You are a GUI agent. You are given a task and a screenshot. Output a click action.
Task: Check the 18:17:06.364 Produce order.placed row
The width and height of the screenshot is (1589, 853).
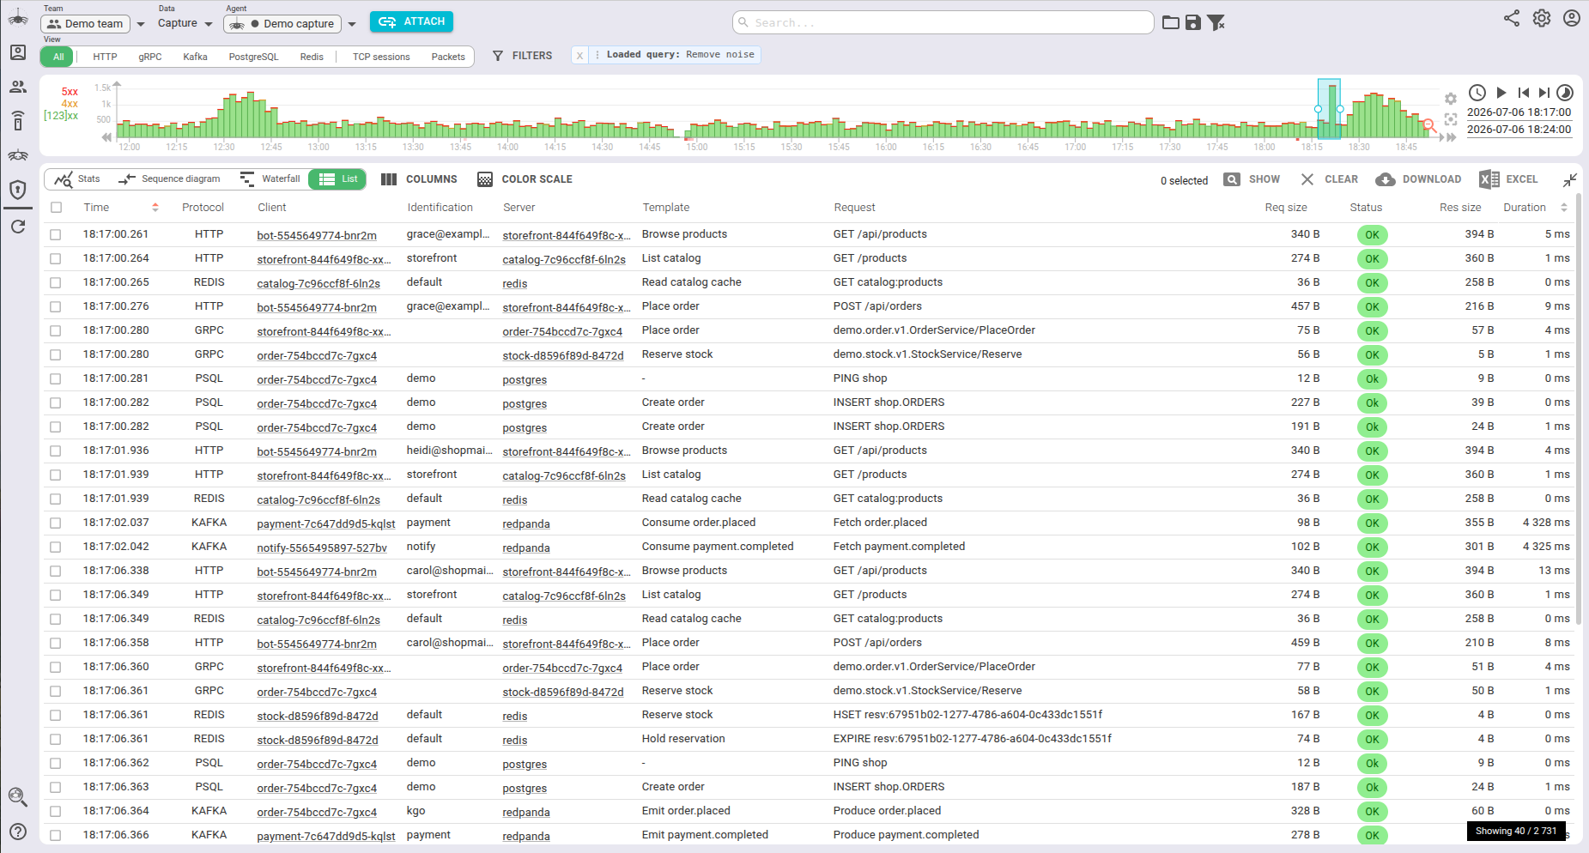56,811
